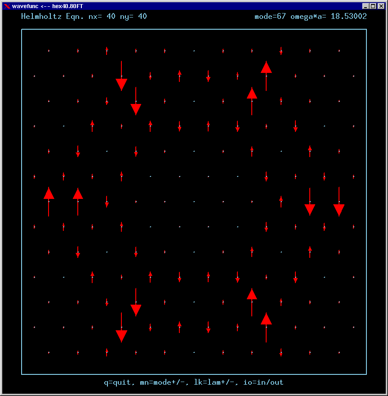388x396 pixels.
Task: Click the rightmost large downward red arrow
Action: 339,202
